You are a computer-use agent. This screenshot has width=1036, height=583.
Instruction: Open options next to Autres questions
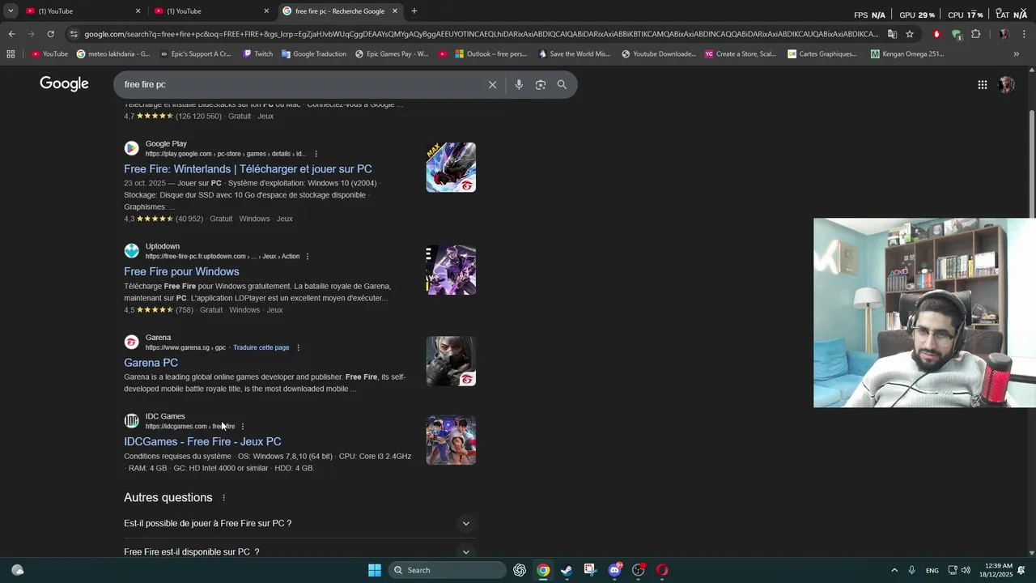[224, 498]
